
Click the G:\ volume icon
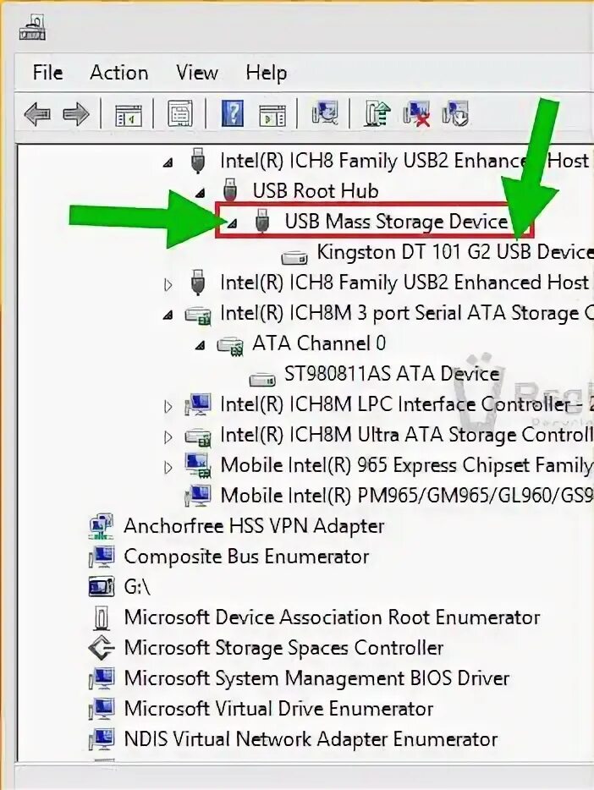(x=102, y=587)
